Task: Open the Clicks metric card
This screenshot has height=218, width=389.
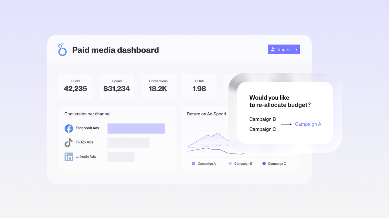Action: pyautogui.click(x=76, y=87)
